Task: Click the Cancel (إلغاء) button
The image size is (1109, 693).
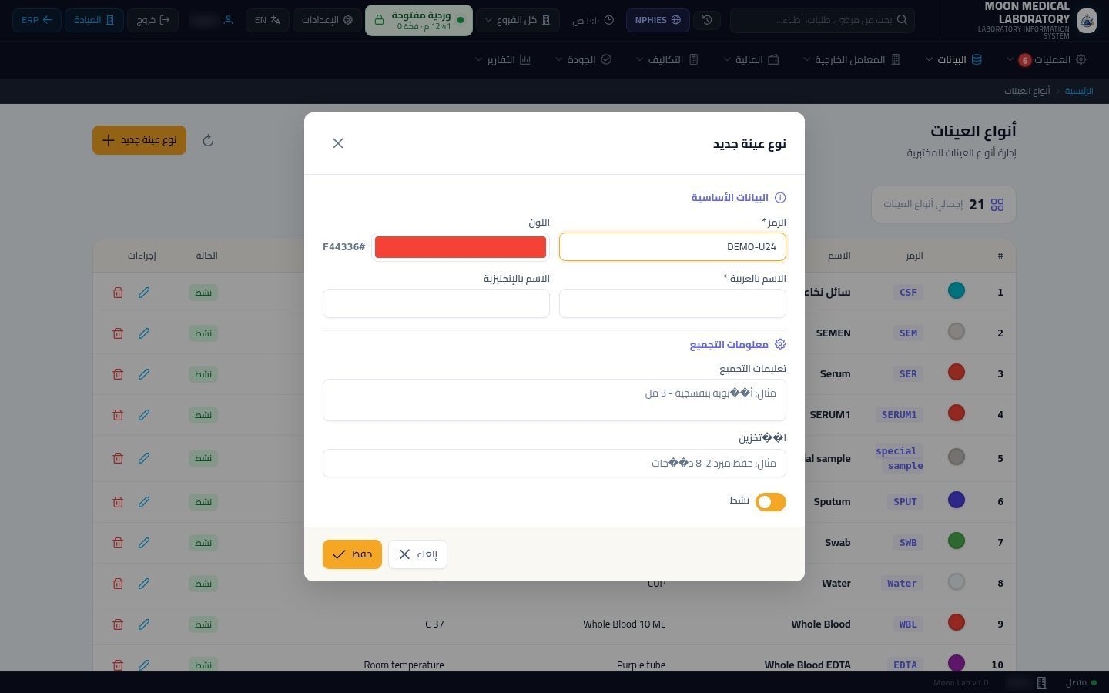Action: coord(417,554)
